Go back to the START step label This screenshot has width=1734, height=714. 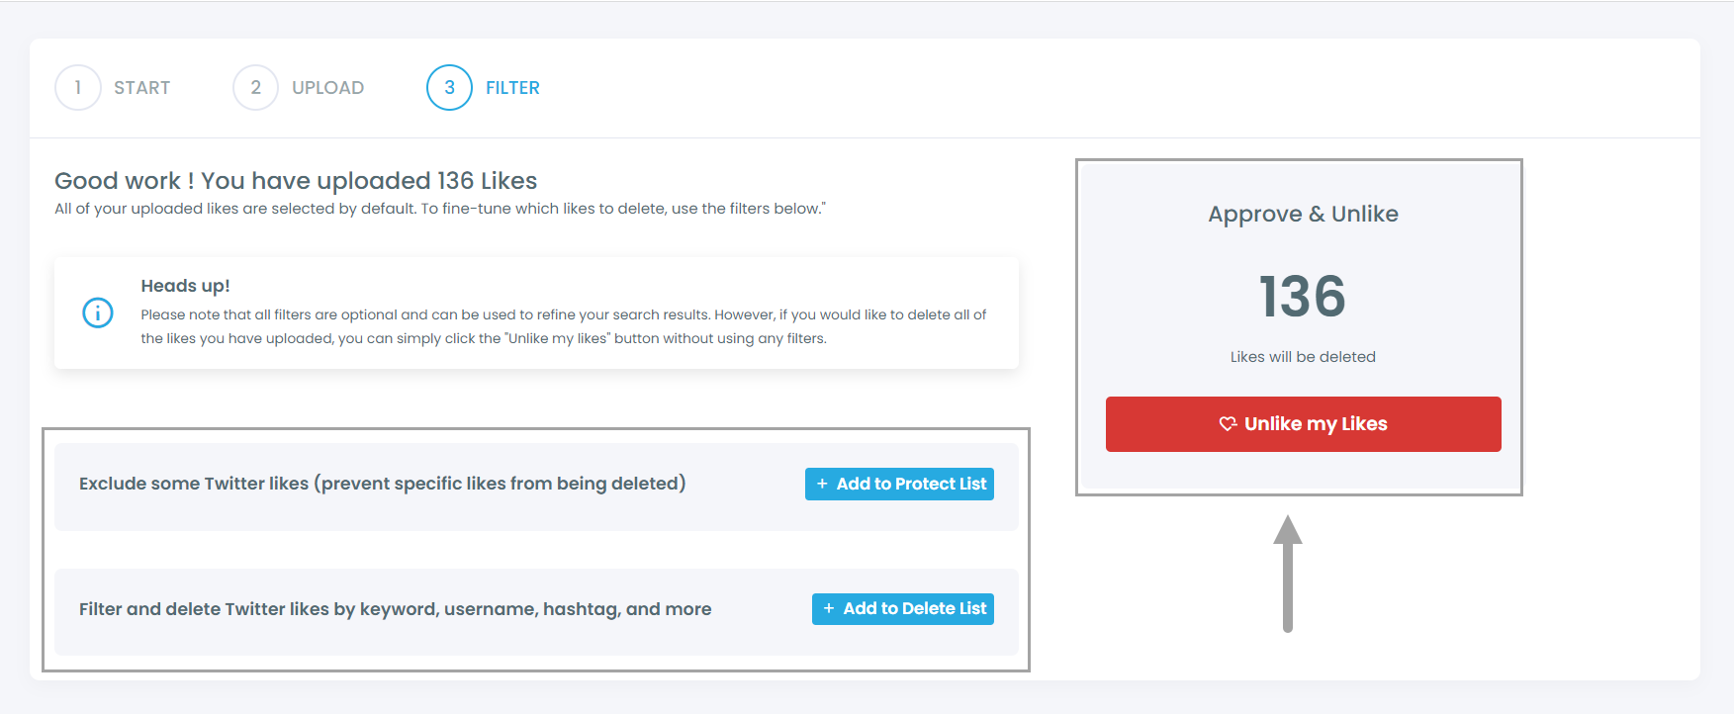[x=141, y=88]
